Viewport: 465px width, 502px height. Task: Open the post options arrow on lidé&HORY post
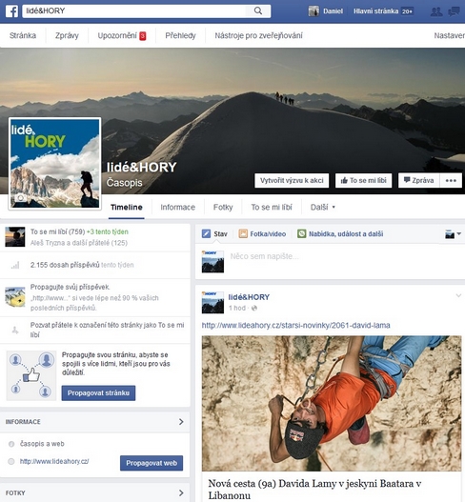coord(458,296)
